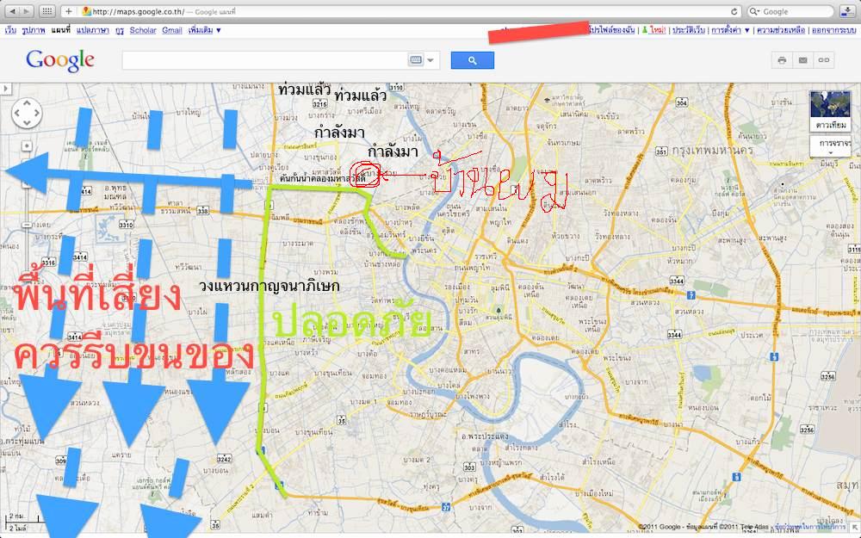Open the ความช่วยเหลือ help link
Viewport: 861px width, 538px height.
tap(781, 30)
